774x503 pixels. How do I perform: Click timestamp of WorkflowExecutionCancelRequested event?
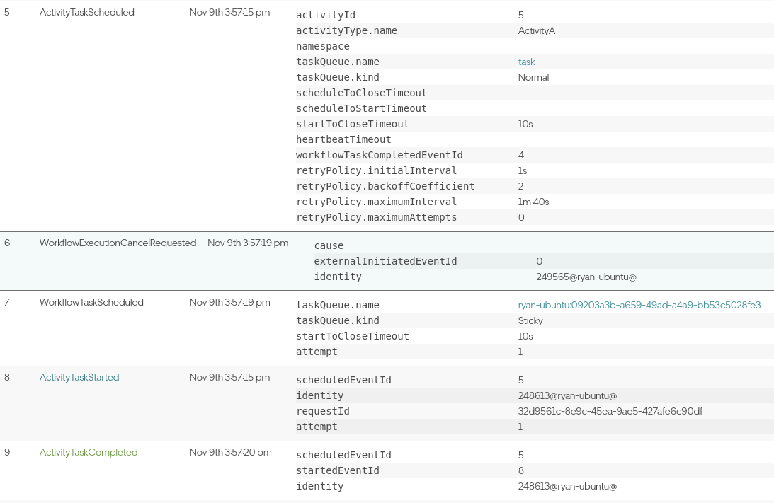tap(248, 243)
